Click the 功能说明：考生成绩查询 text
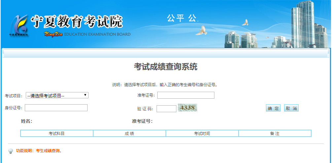Image resolution: width=332 pixels, height=163 pixels. pyautogui.click(x=39, y=151)
